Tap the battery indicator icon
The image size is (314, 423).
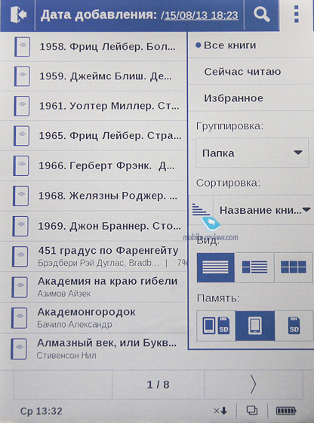tap(286, 411)
